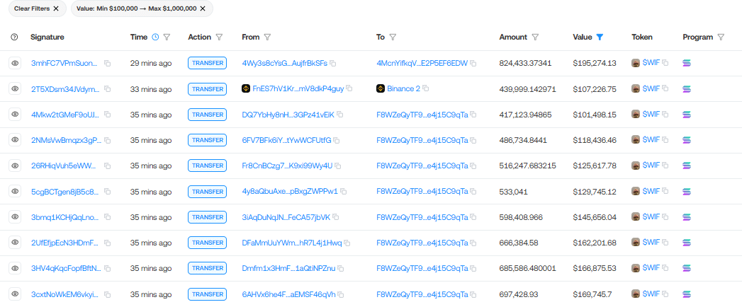The width and height of the screenshot is (742, 307).
Task: View details eye icon for 3HV4qKqcFopfBftN transaction
Action: tap(15, 268)
